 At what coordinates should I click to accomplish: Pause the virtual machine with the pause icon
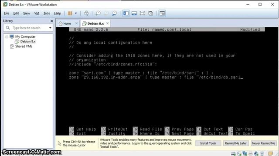point(70,13)
